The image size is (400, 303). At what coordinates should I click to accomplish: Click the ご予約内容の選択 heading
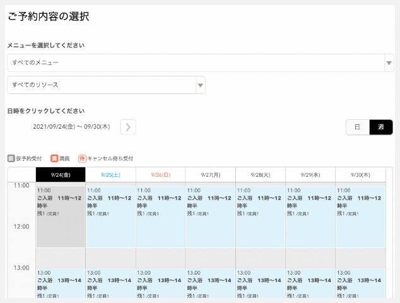click(49, 16)
